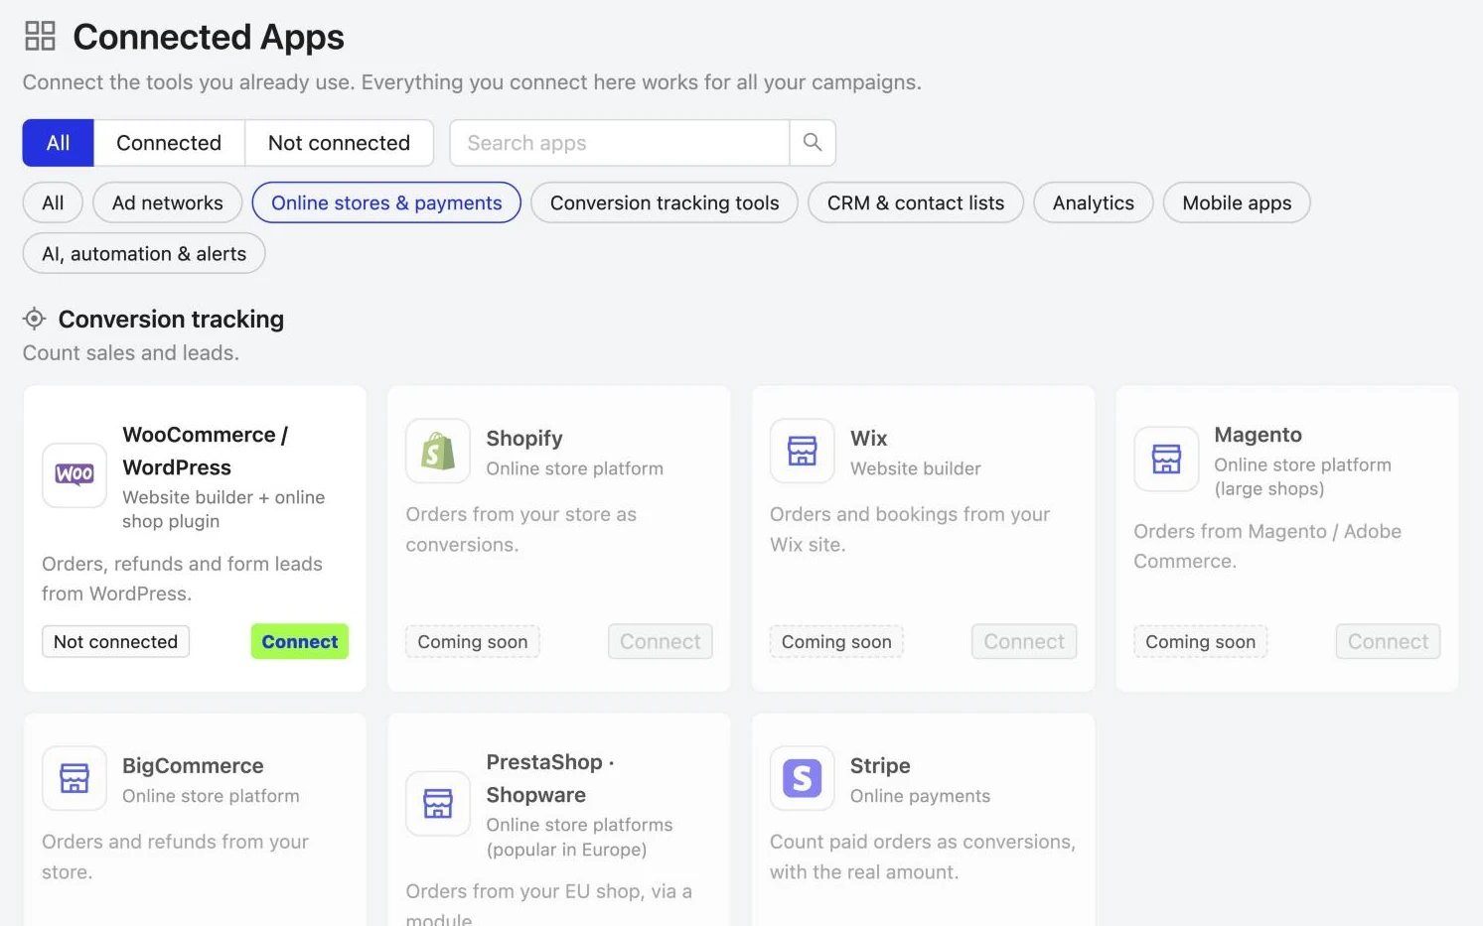Click Wix's Coming soon badge
1483x926 pixels.
[x=836, y=641]
